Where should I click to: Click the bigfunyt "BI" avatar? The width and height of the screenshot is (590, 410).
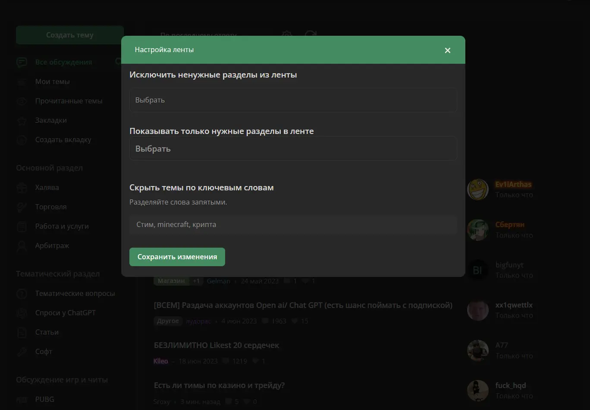tap(478, 270)
